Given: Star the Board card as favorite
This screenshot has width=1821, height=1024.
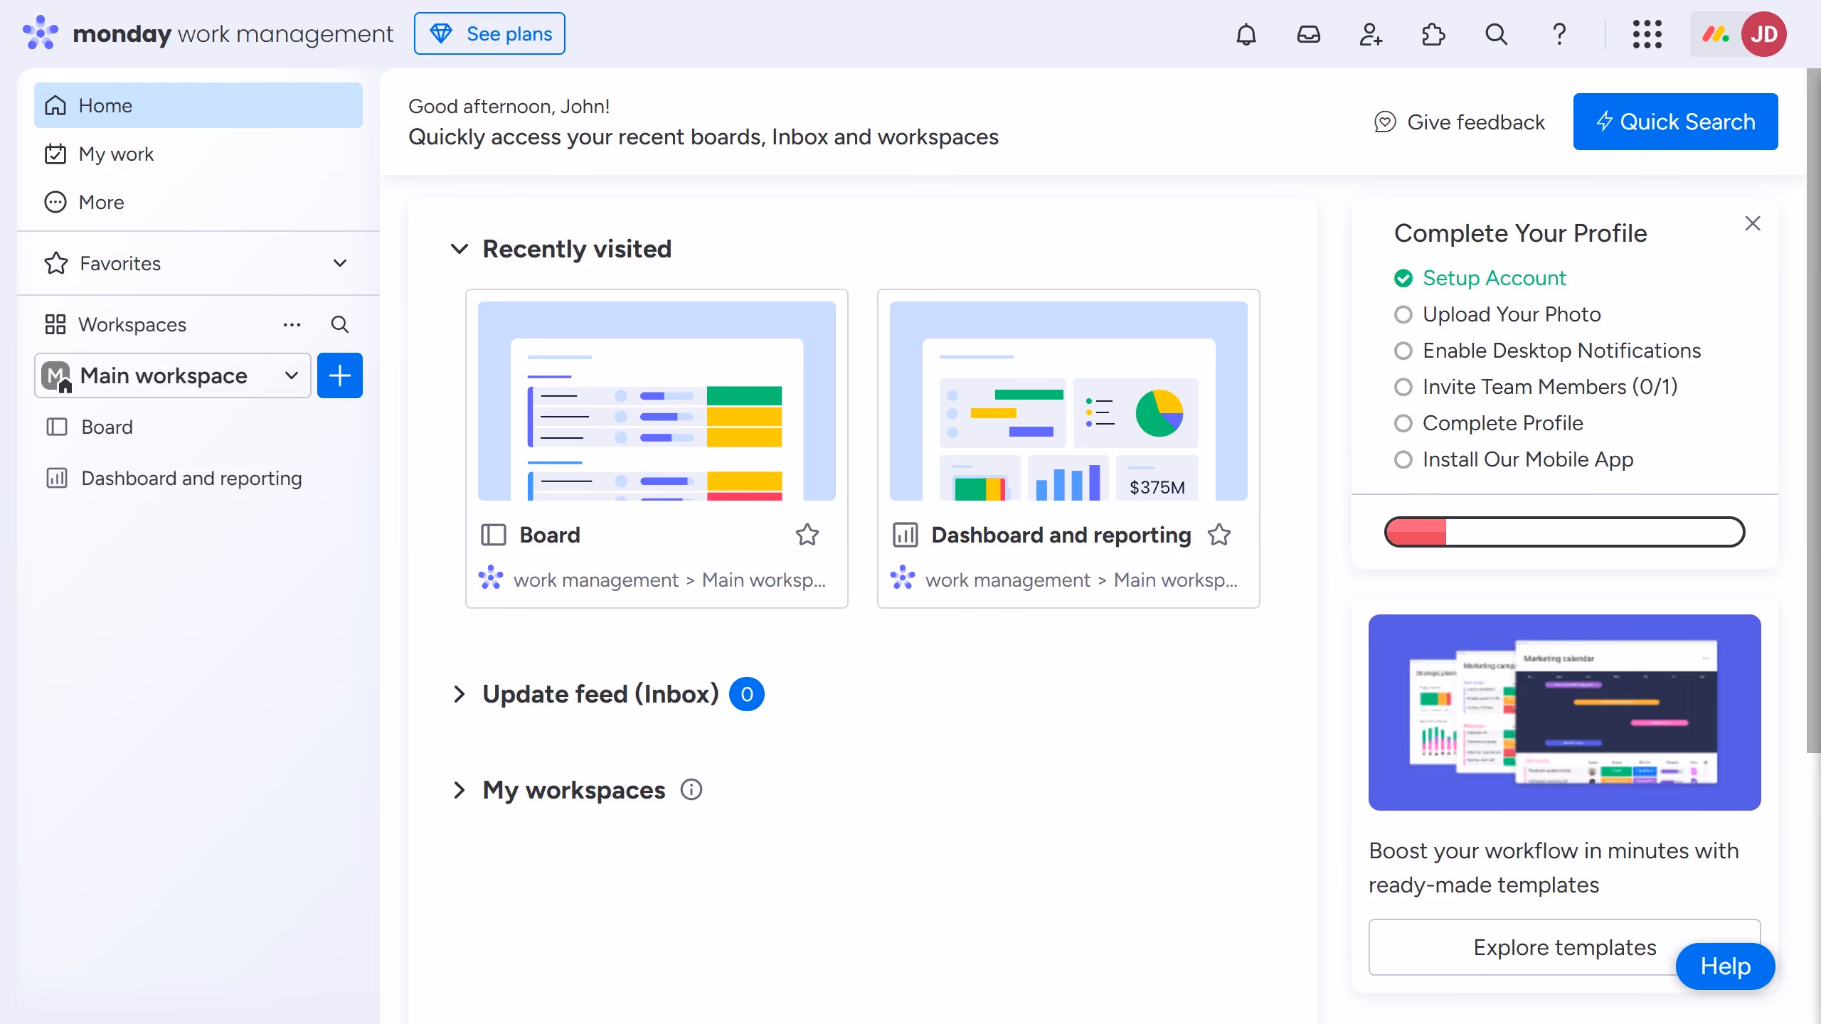Looking at the screenshot, I should point(807,535).
